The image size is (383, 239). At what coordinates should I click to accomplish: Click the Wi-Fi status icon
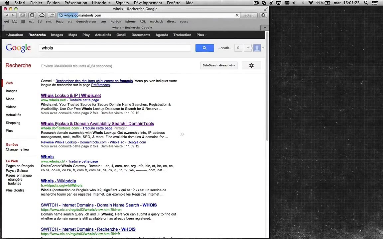pyautogui.click(x=311, y=3)
